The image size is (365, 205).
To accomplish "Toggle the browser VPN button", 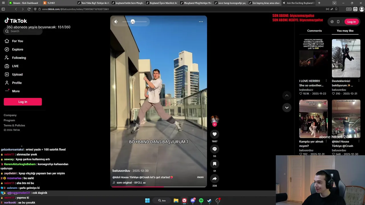I will click(x=349, y=9).
